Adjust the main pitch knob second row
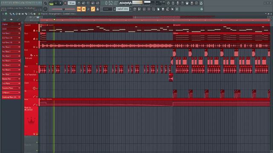 (x=45, y=9)
